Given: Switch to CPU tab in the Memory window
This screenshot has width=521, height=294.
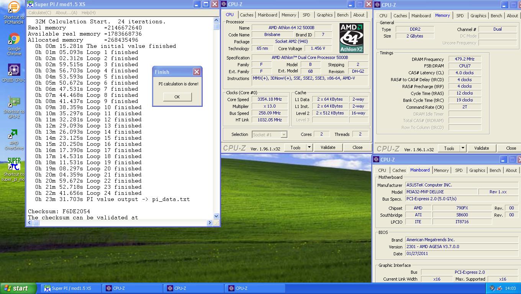Looking at the screenshot, I should [383, 16].
